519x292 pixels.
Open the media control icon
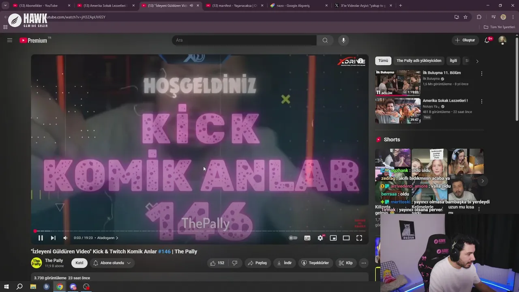click(493, 17)
